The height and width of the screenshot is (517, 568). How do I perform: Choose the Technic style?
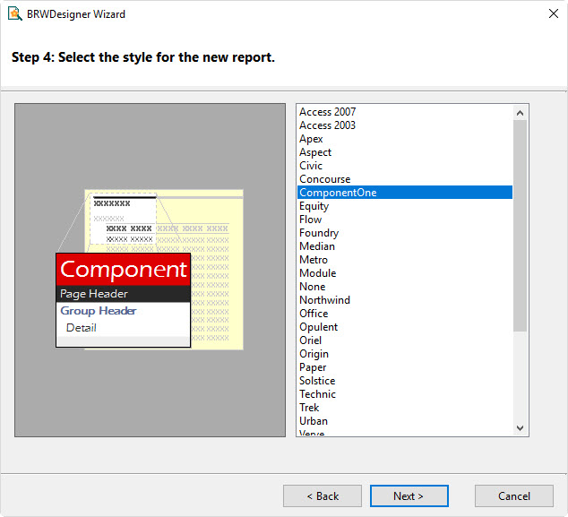[x=405, y=393]
